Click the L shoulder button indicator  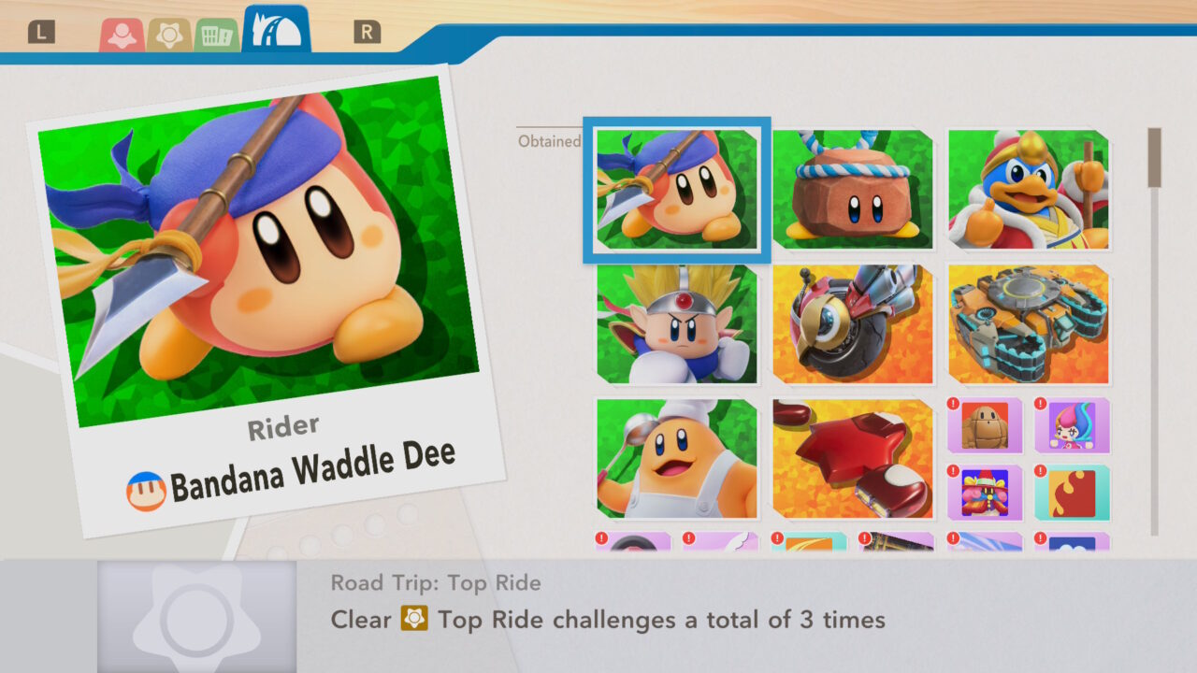(41, 33)
